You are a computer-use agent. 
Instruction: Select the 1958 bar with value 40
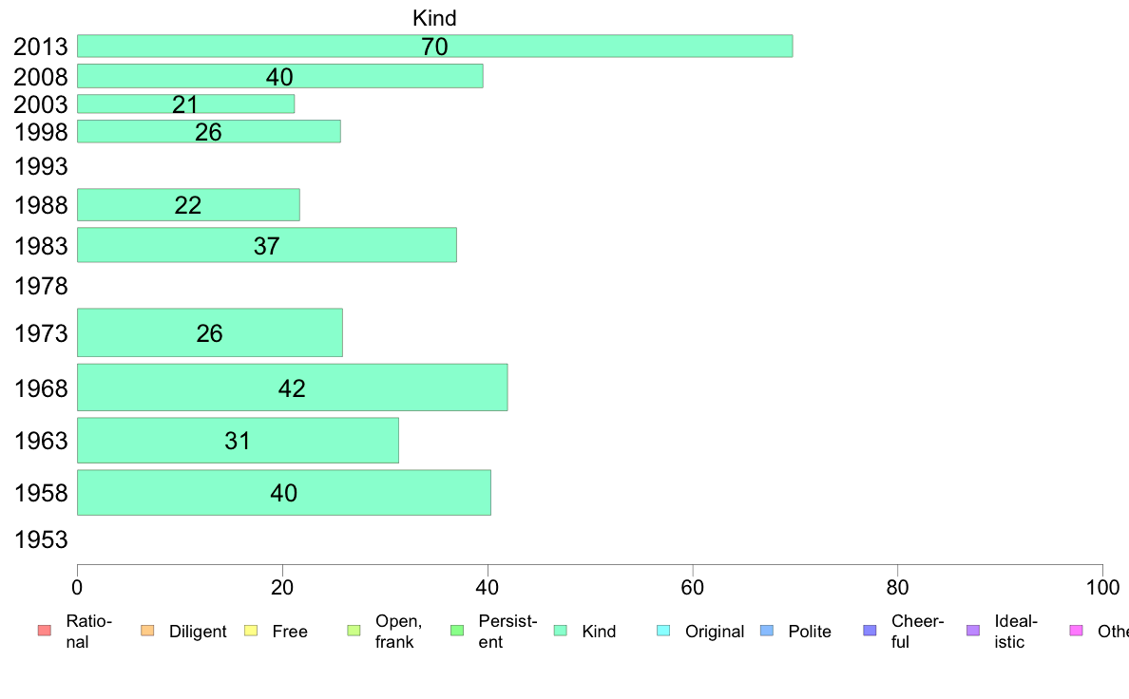[x=284, y=492]
